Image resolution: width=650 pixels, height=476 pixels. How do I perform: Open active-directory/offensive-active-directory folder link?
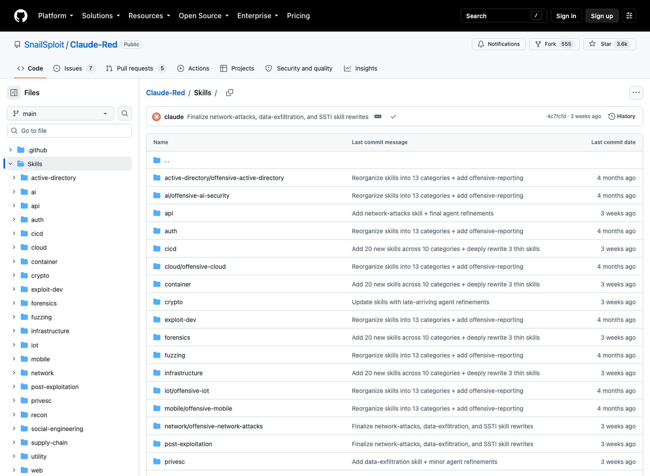[224, 178]
